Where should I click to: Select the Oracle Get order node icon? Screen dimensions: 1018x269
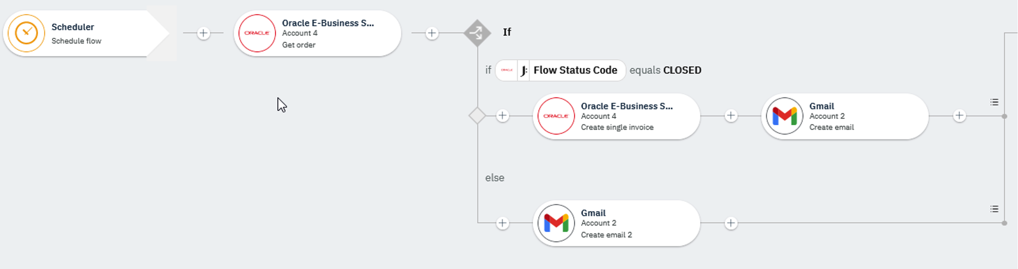[x=257, y=33]
